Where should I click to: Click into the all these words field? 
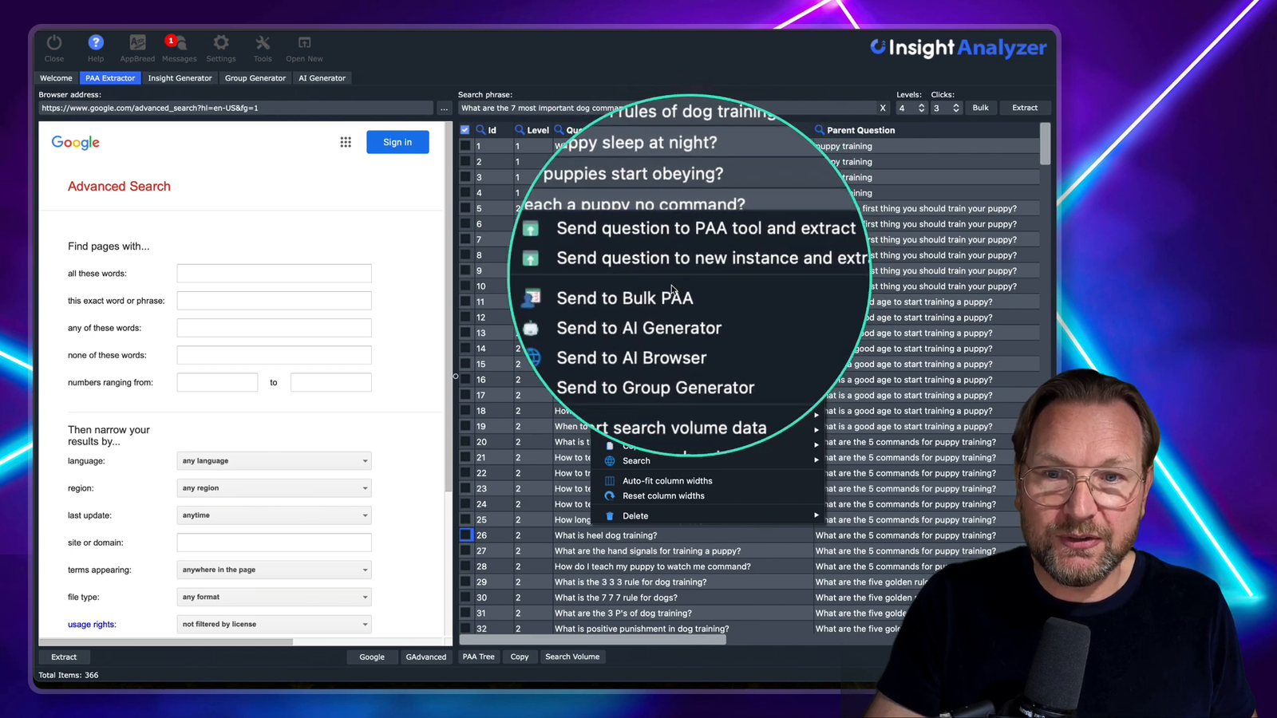(274, 274)
